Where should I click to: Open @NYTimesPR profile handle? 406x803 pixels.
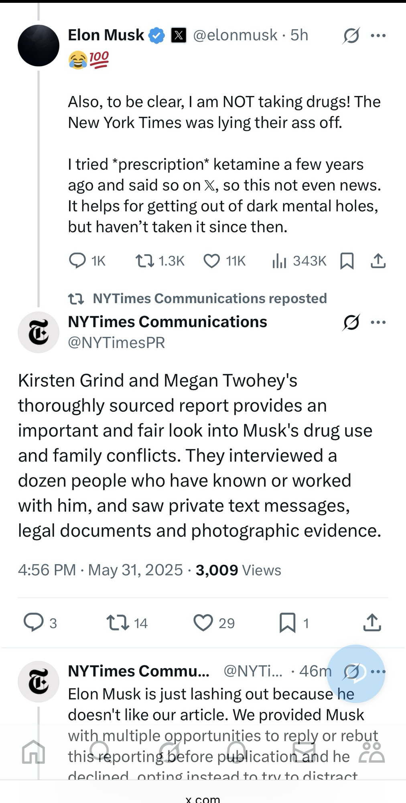click(116, 342)
